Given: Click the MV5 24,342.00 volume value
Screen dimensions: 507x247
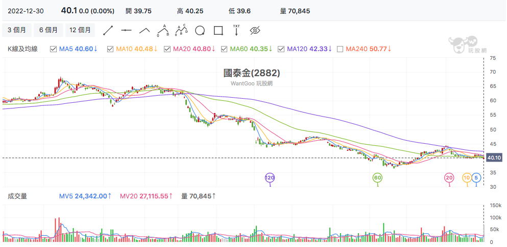Looking at the screenshot, I should tap(85, 196).
